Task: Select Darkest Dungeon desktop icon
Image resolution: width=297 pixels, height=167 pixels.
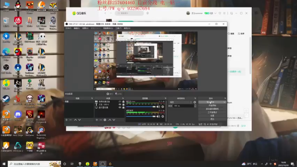Action: (x=41, y=117)
